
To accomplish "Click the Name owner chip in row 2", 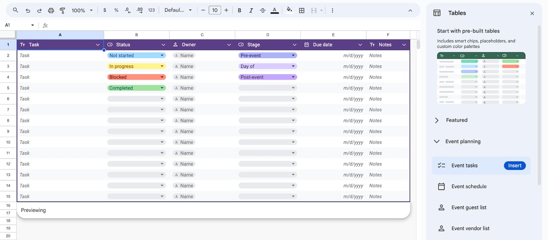I will coord(184,56).
